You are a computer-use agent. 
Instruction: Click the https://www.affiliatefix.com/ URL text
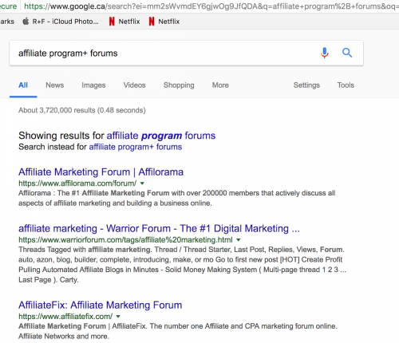[x=65, y=317]
